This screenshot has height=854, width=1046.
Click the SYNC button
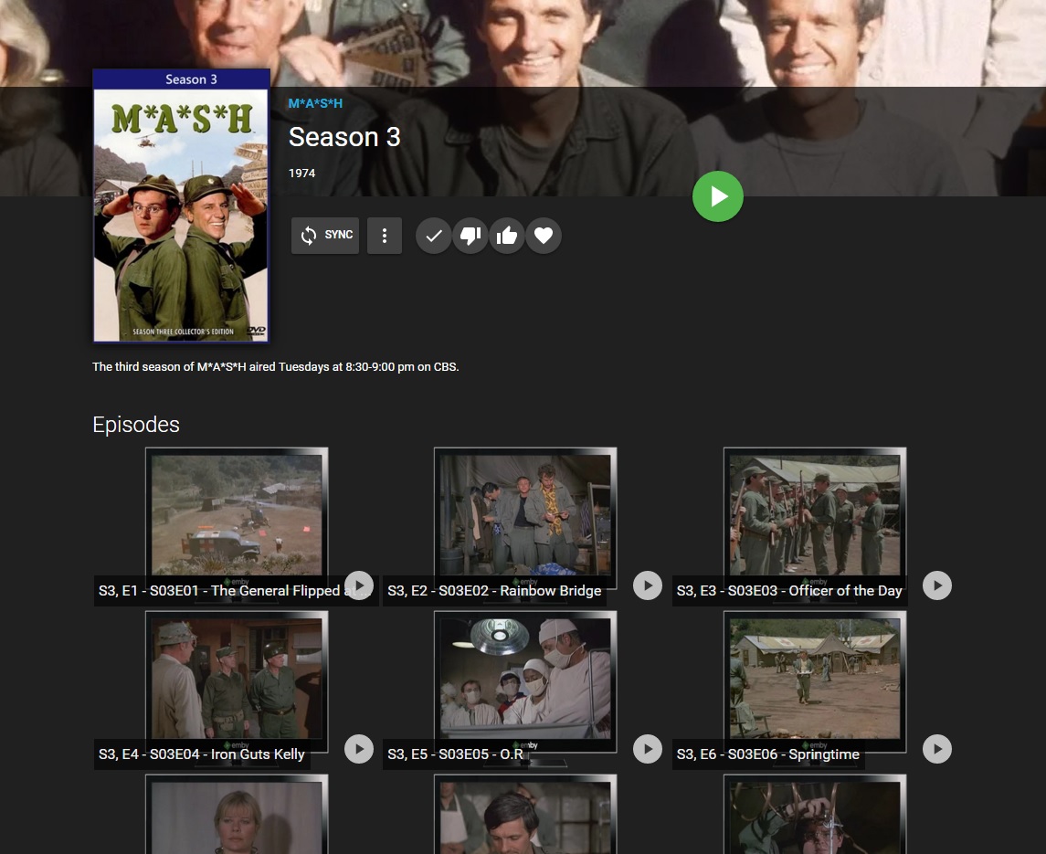tap(325, 235)
